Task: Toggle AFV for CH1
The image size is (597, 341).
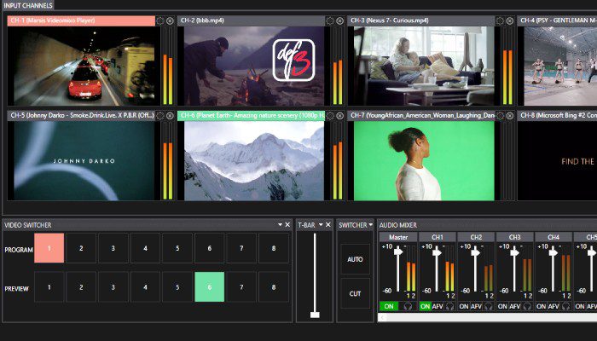Action: click(x=438, y=306)
